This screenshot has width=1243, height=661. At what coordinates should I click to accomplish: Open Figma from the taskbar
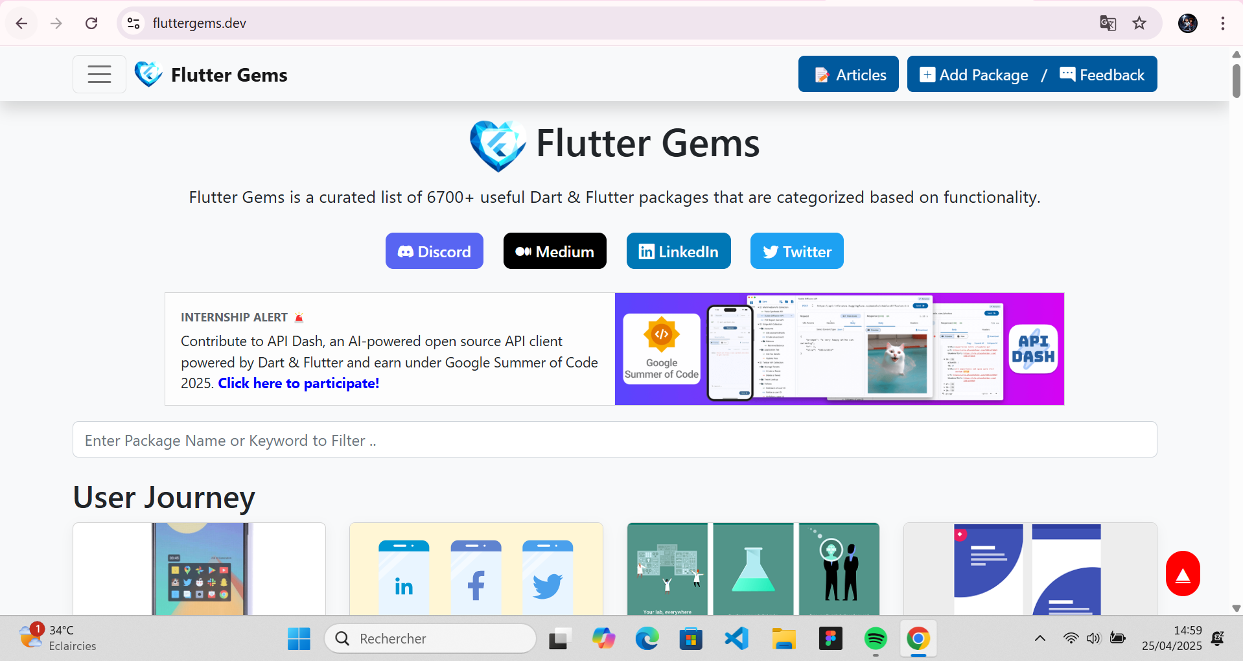830,639
